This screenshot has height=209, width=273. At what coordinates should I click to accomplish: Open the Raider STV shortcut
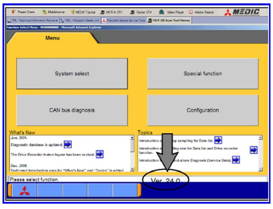pos(141,12)
